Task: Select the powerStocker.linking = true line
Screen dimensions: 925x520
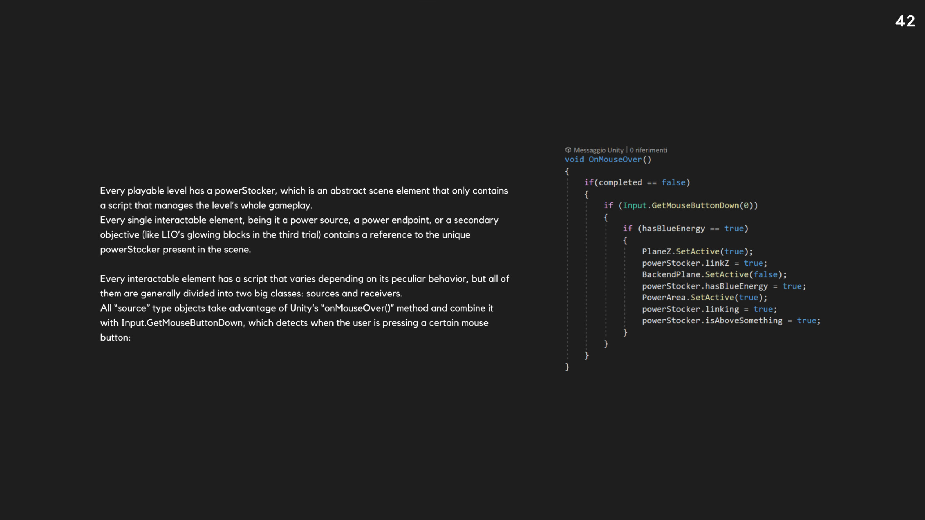Action: [x=709, y=309]
